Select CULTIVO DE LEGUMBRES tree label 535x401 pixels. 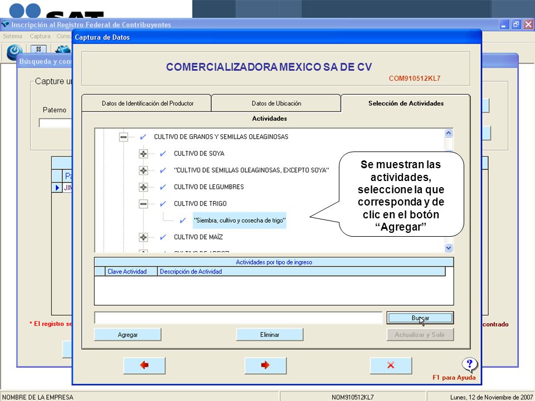click(x=209, y=187)
